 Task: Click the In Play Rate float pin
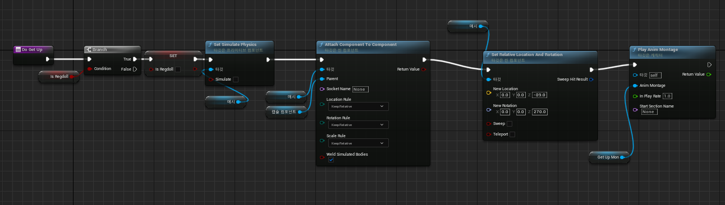635,96
